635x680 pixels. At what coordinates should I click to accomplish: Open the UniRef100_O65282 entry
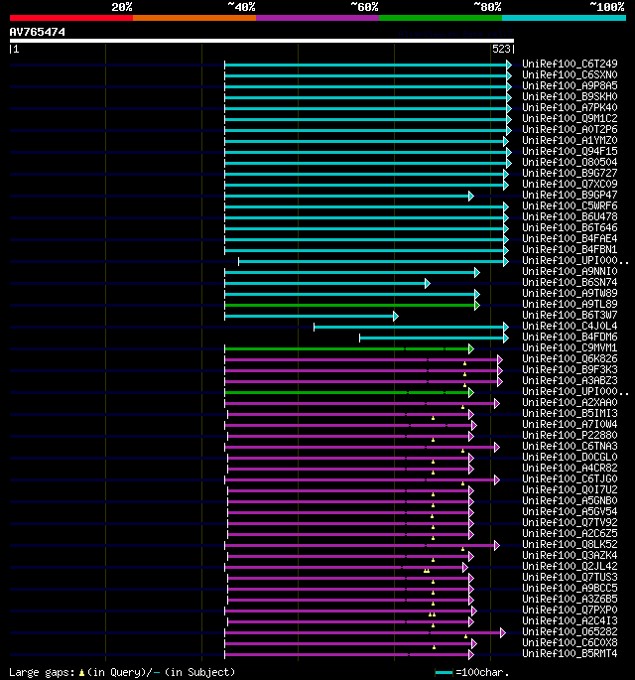tap(570, 632)
